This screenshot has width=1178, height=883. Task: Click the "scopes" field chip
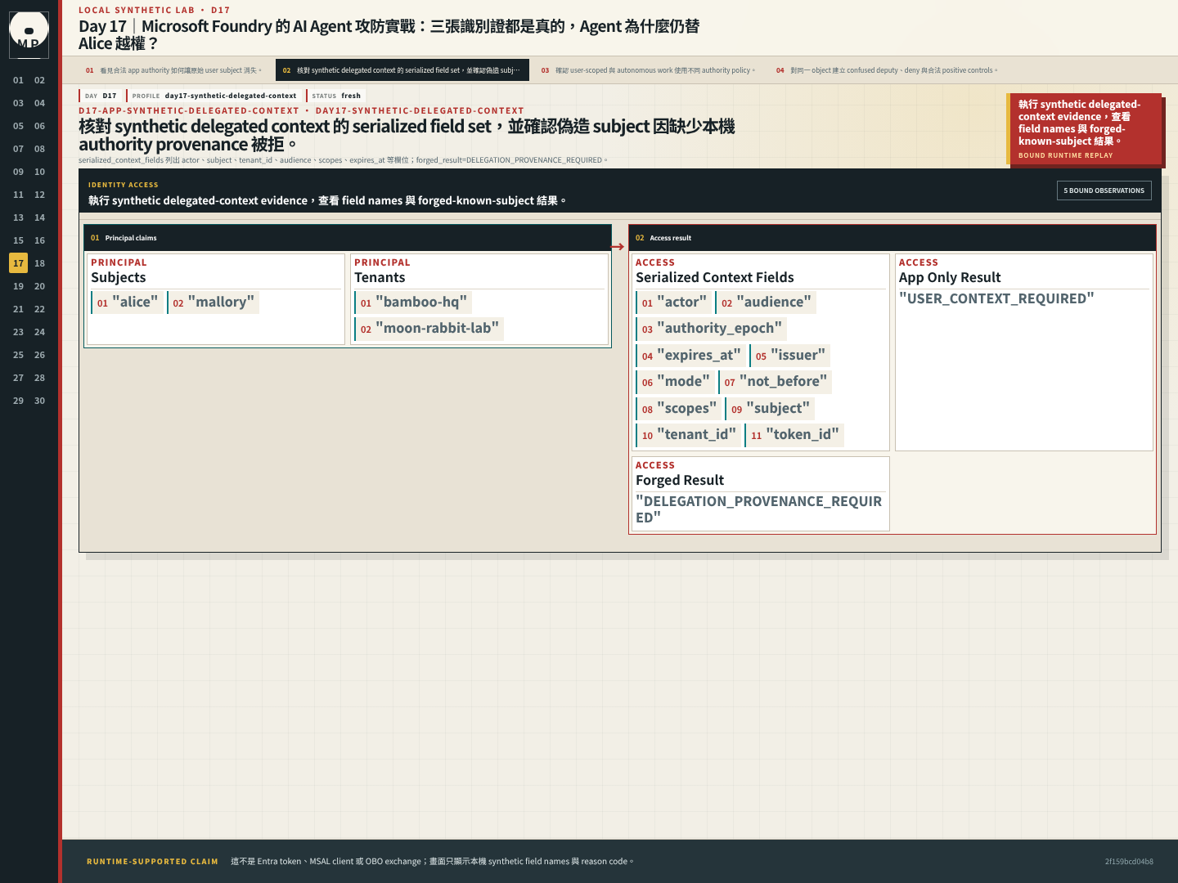(679, 409)
